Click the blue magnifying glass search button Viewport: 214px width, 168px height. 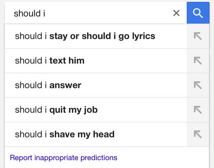(198, 13)
